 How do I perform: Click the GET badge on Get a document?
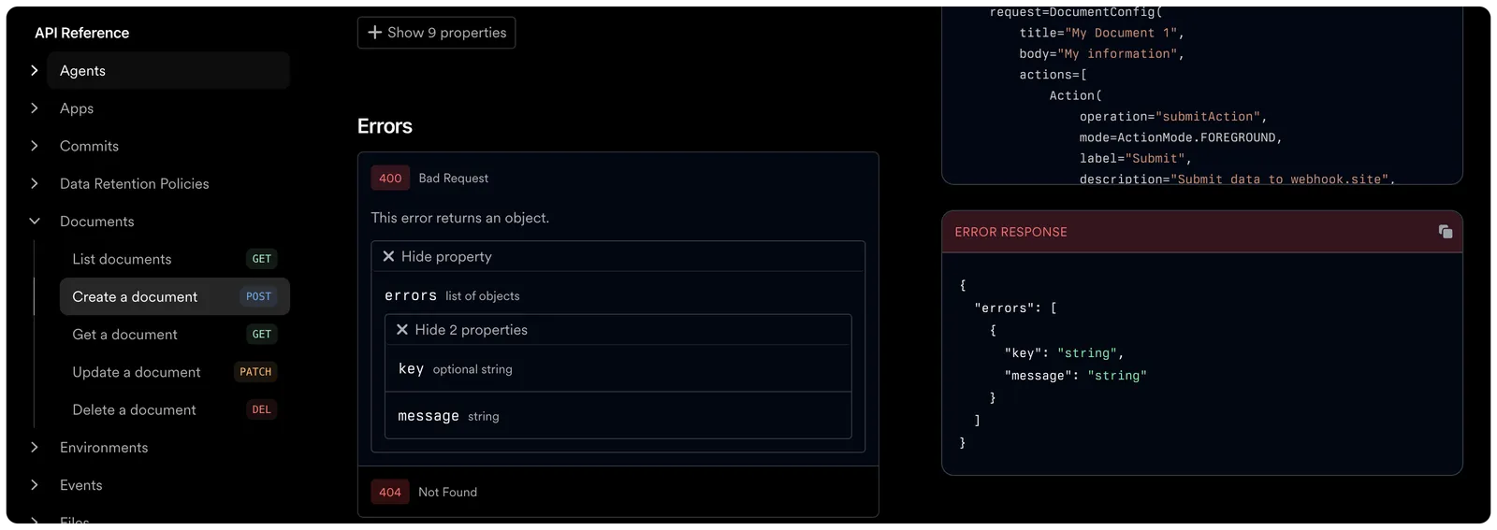click(x=262, y=335)
